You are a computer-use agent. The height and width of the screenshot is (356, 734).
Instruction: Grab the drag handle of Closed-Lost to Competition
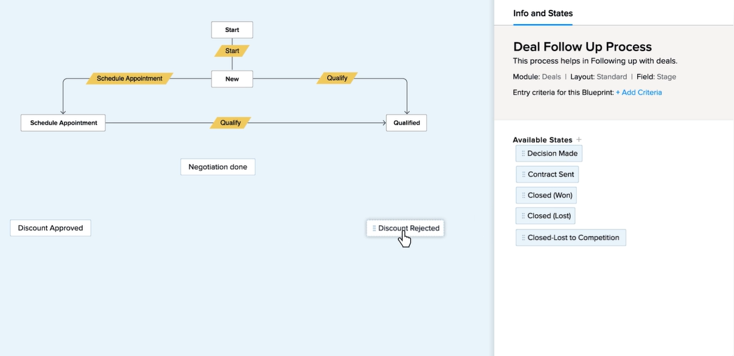523,238
